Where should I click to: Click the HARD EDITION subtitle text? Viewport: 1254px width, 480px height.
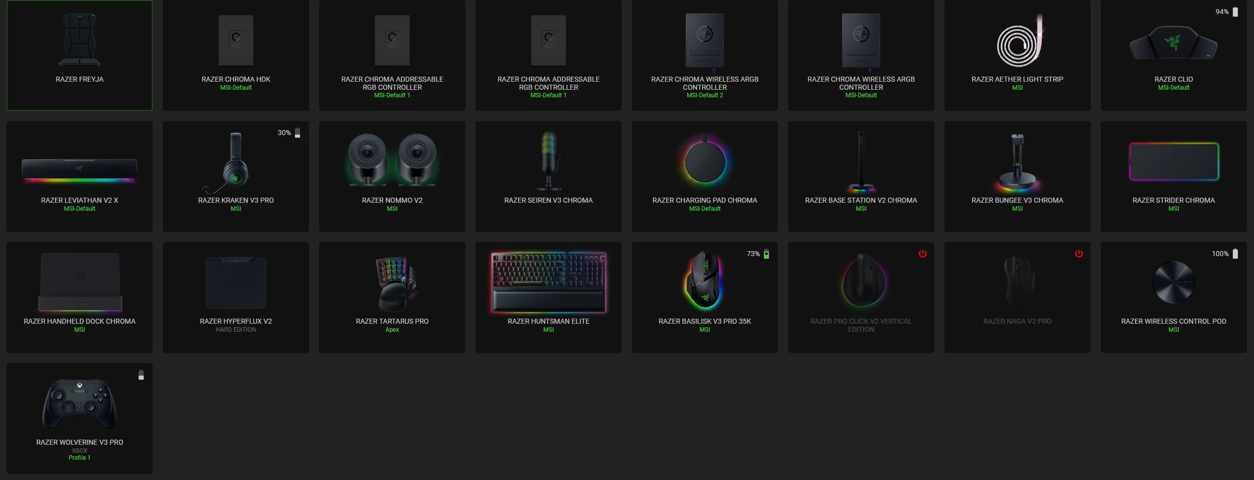pos(236,330)
